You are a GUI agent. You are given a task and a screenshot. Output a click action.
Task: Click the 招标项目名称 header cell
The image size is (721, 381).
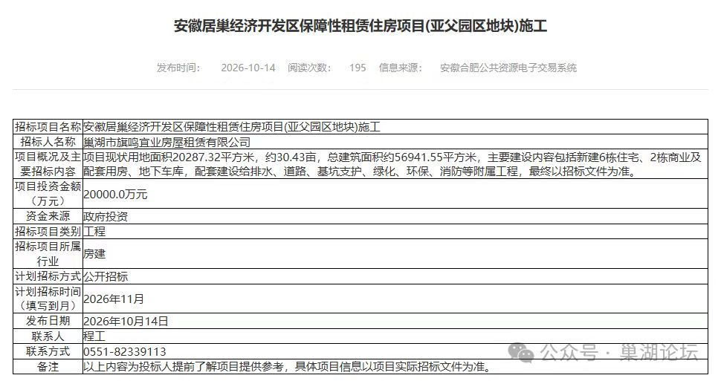(x=48, y=127)
